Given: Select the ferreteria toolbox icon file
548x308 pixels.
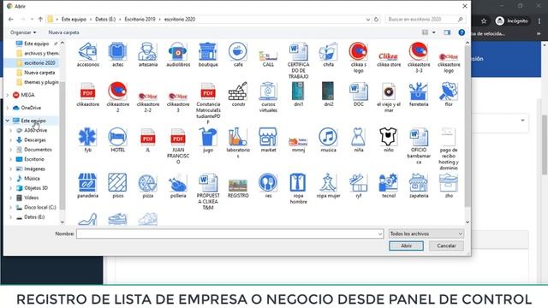Looking at the screenshot, I should coord(419,94).
